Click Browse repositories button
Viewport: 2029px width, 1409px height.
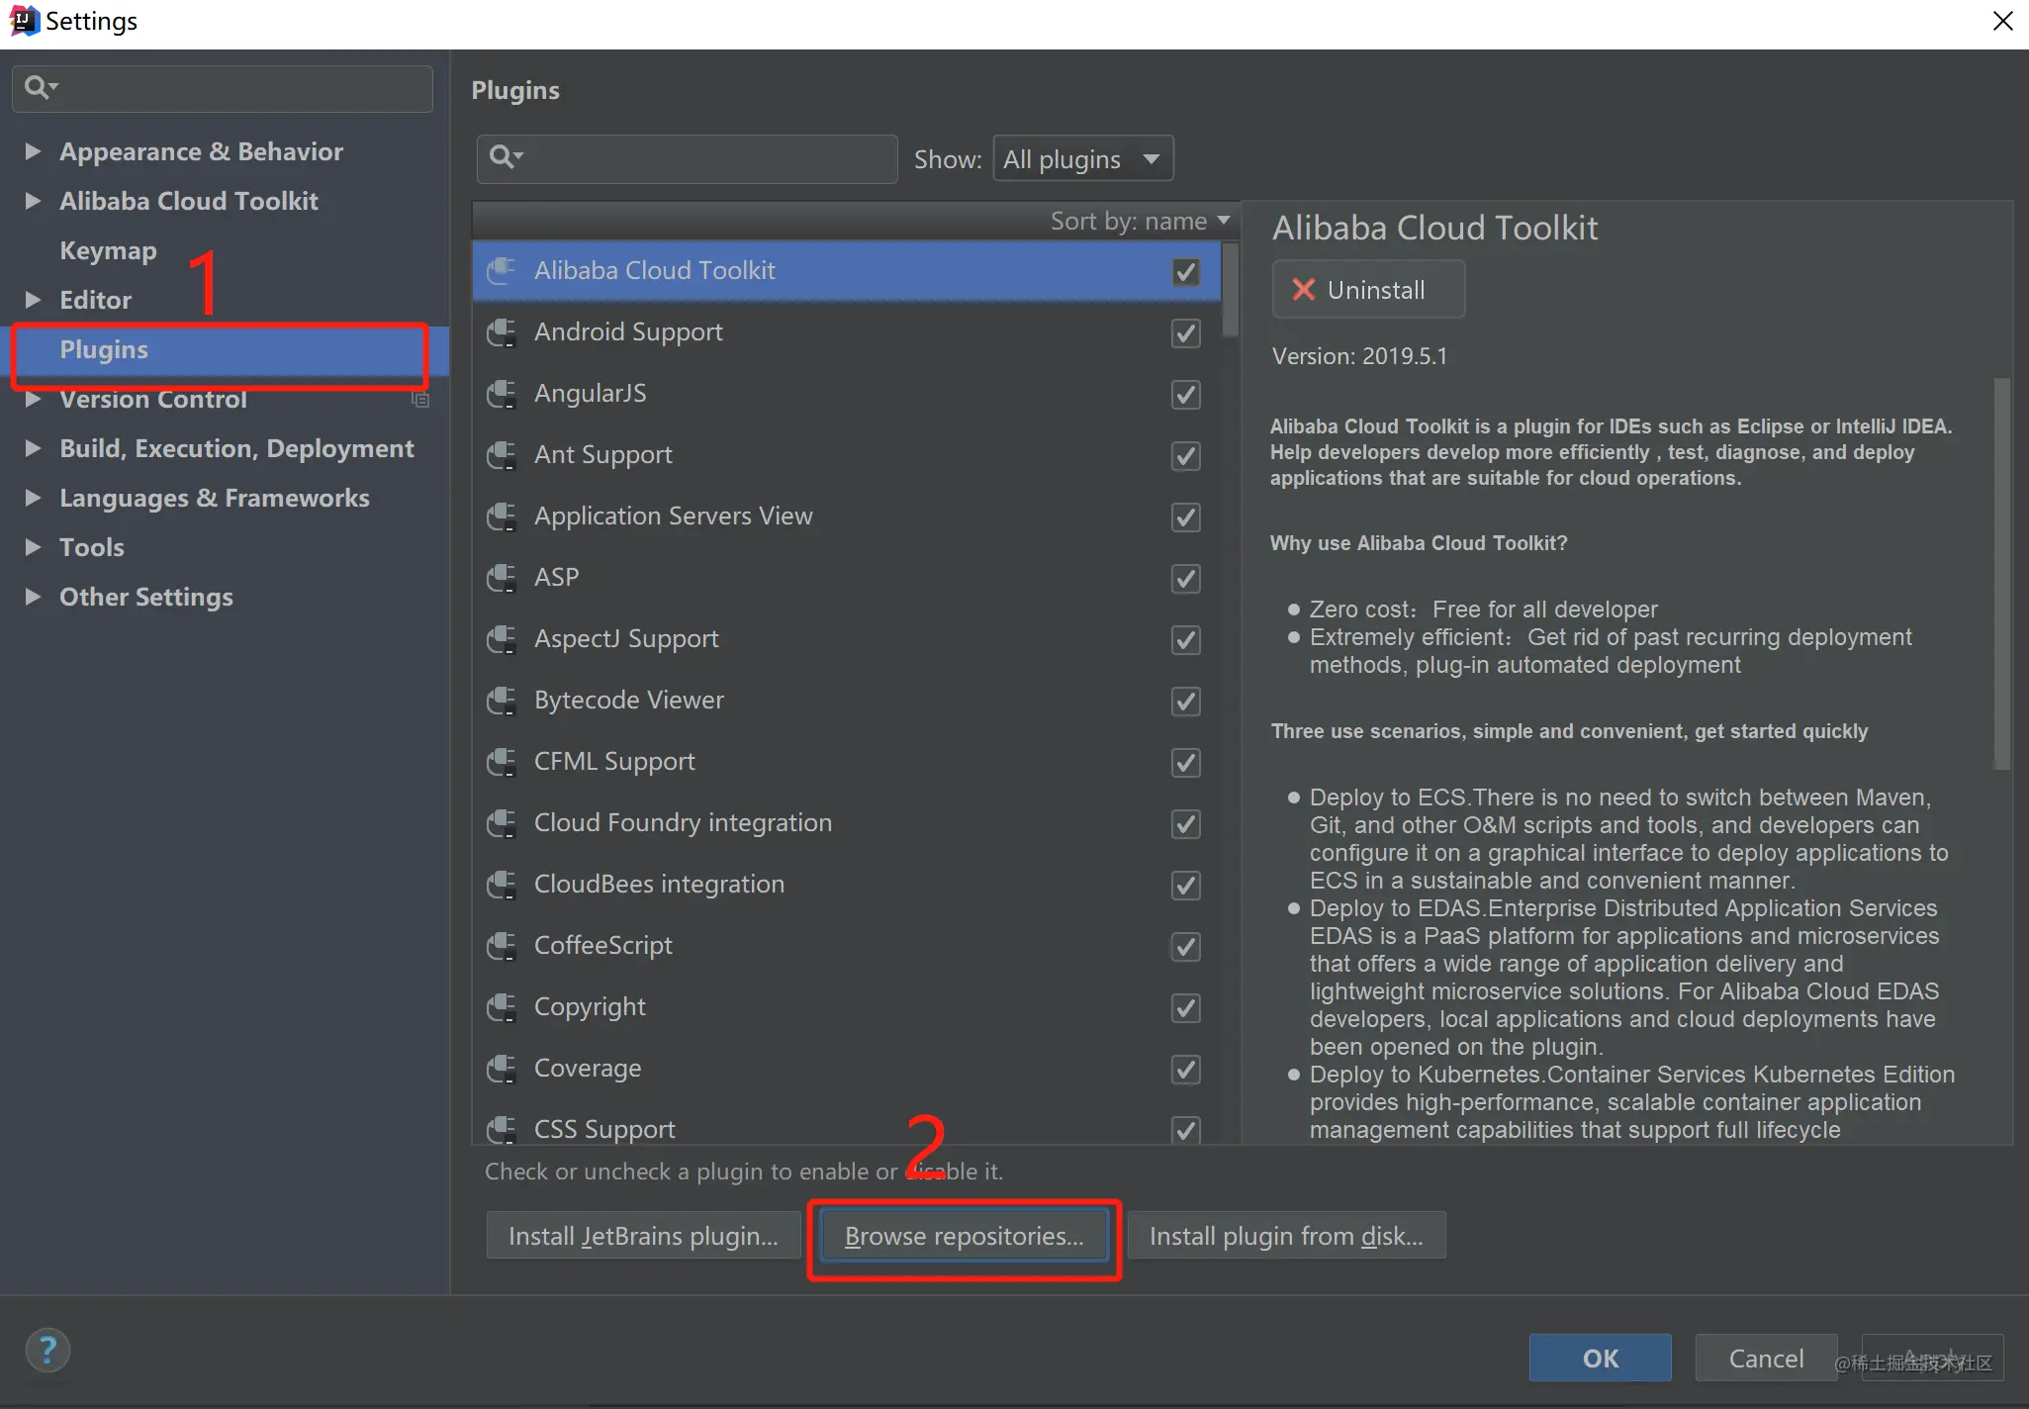964,1236
